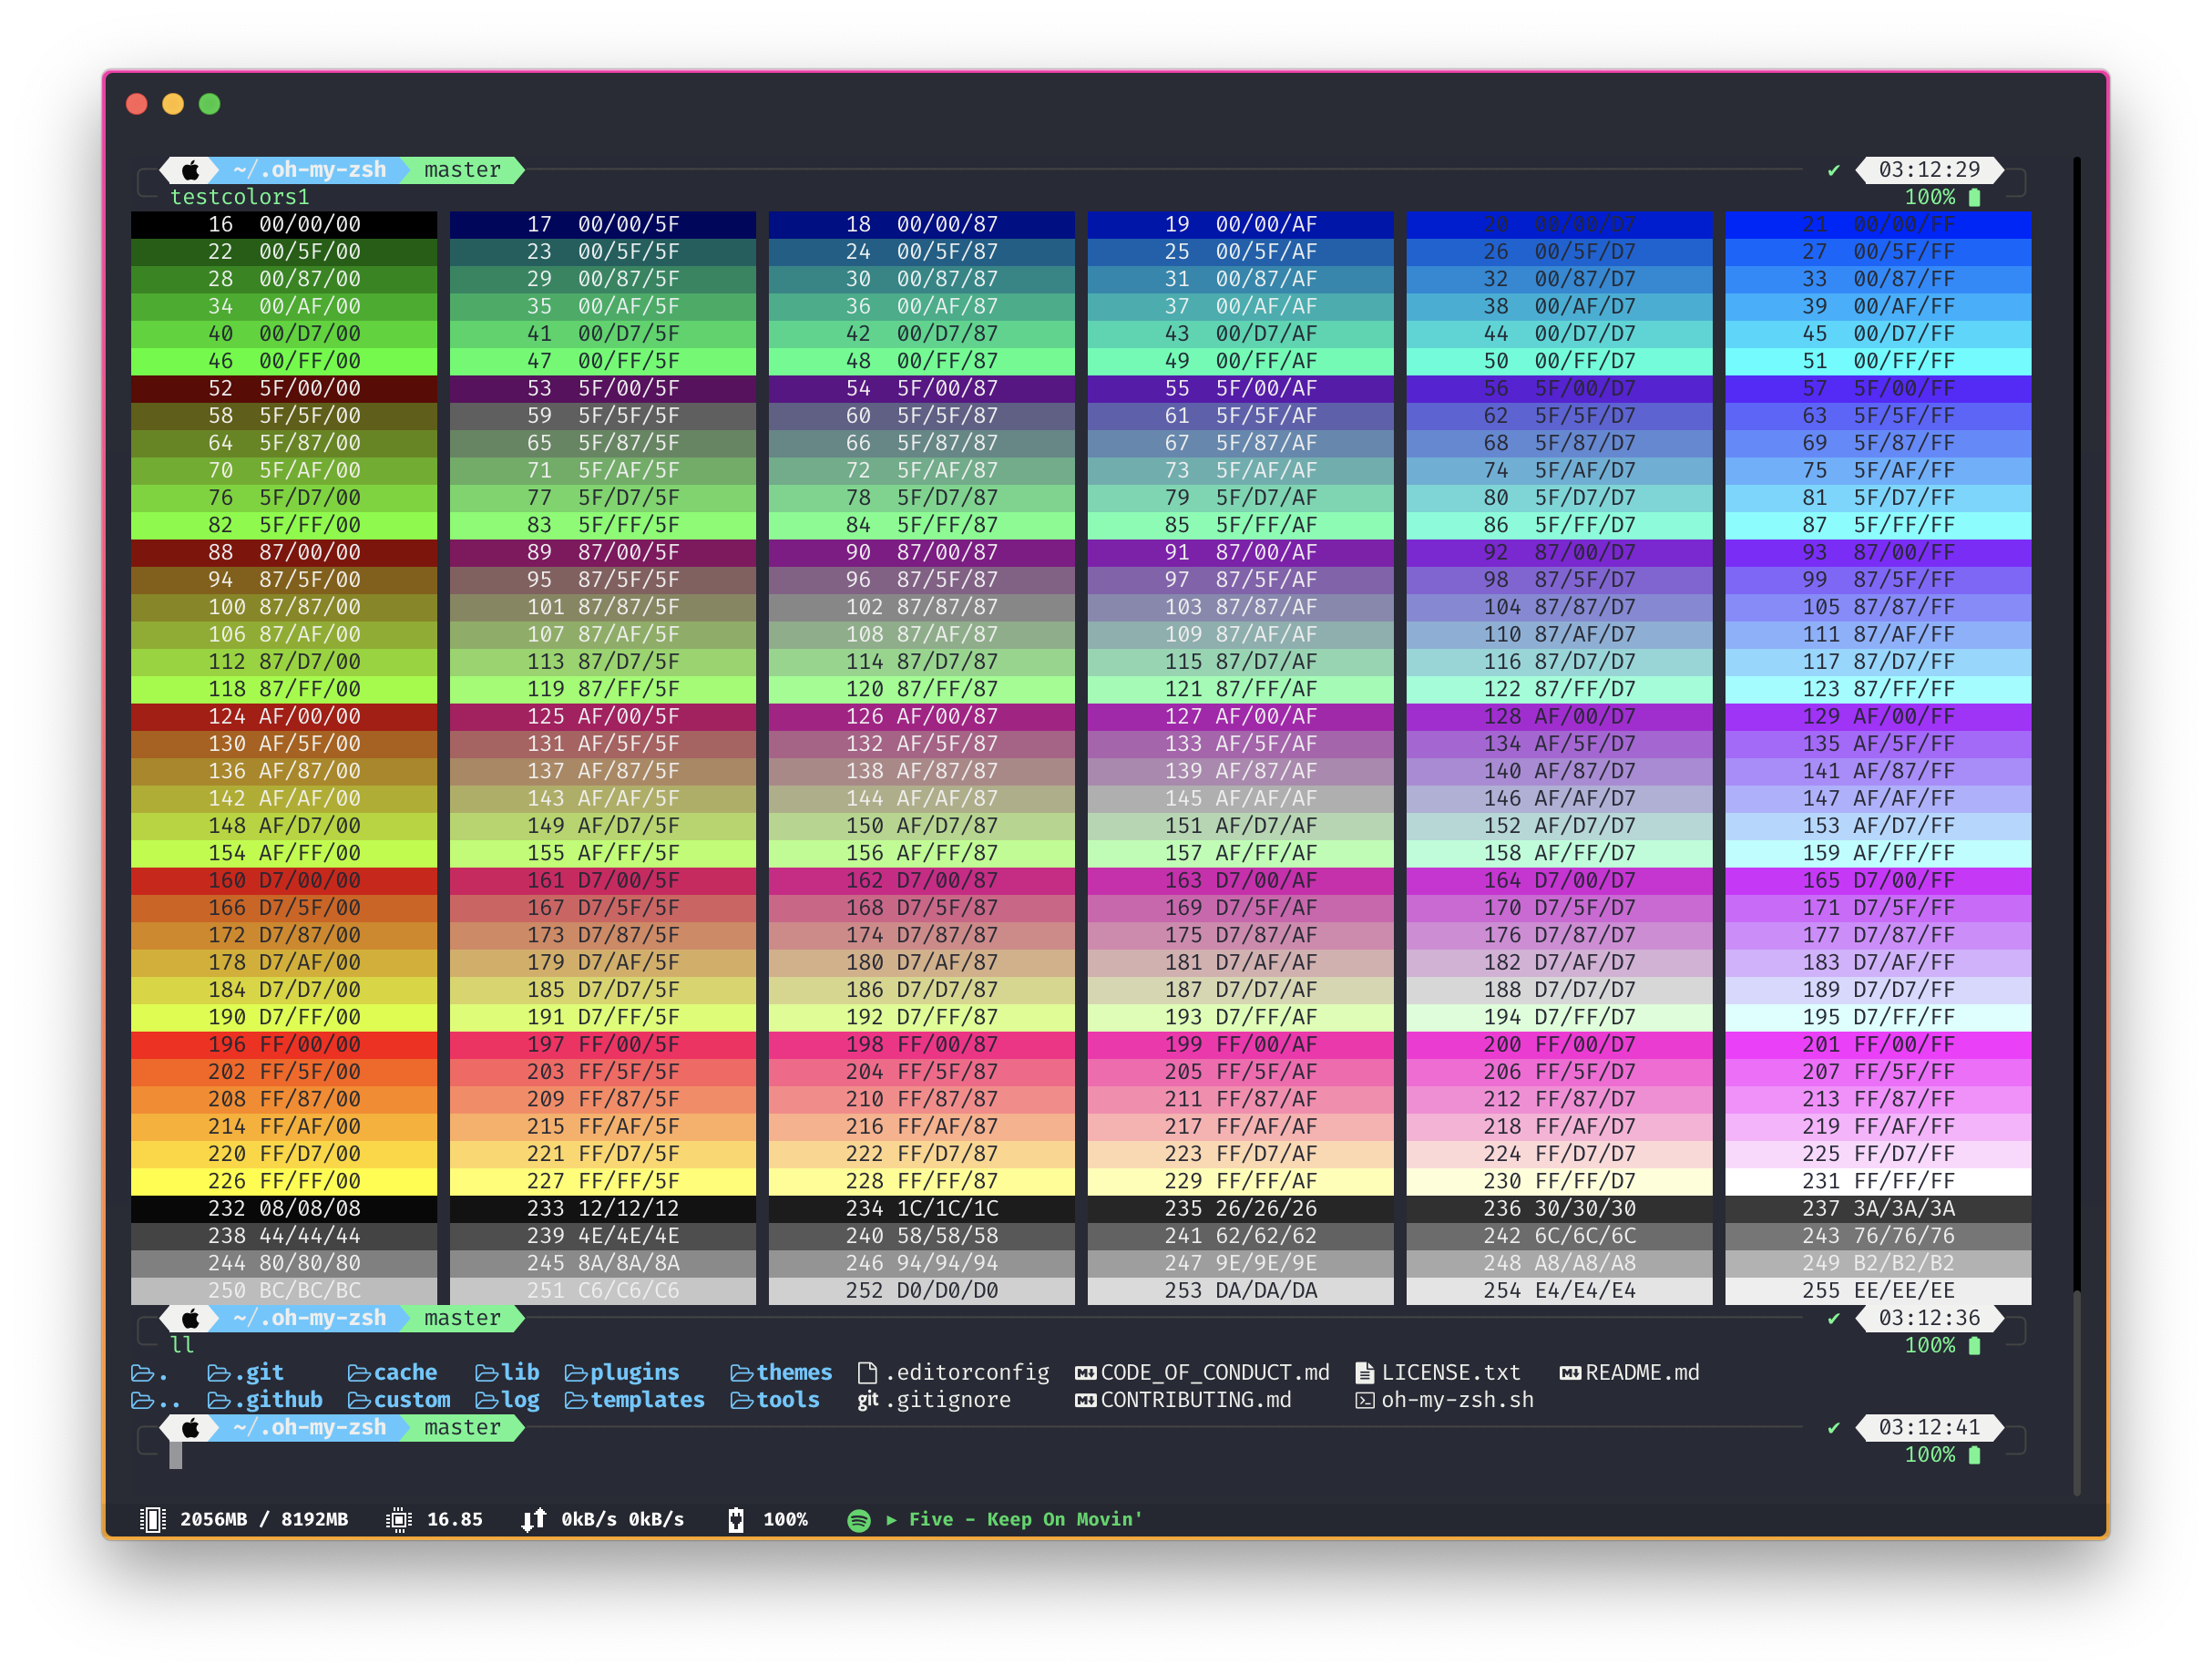Click the CPU load icon showing 16.85
The height and width of the screenshot is (1675, 2212).
398,1520
